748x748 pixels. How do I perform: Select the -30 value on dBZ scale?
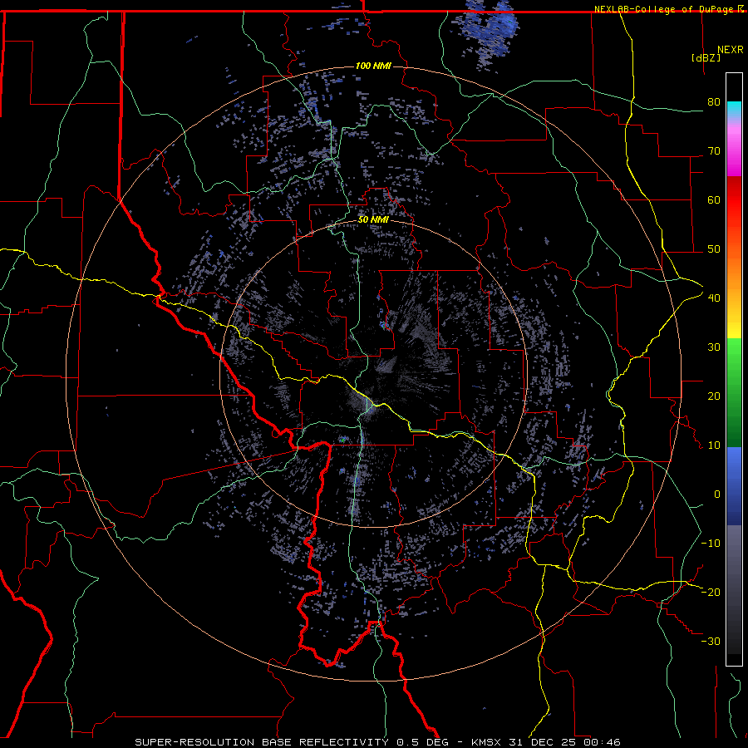coord(711,641)
